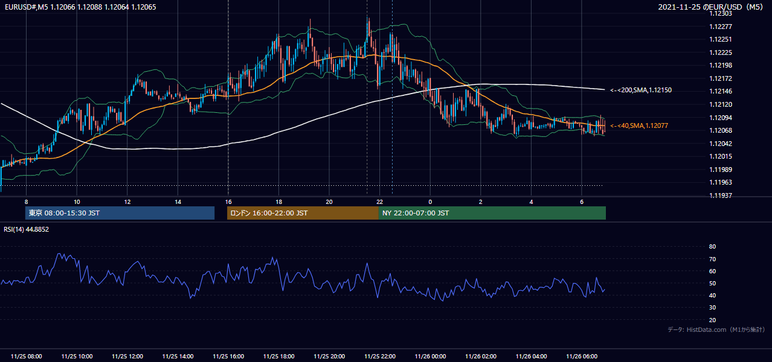Click hour tick 6 under the price chart
772x362 pixels.
click(581, 201)
